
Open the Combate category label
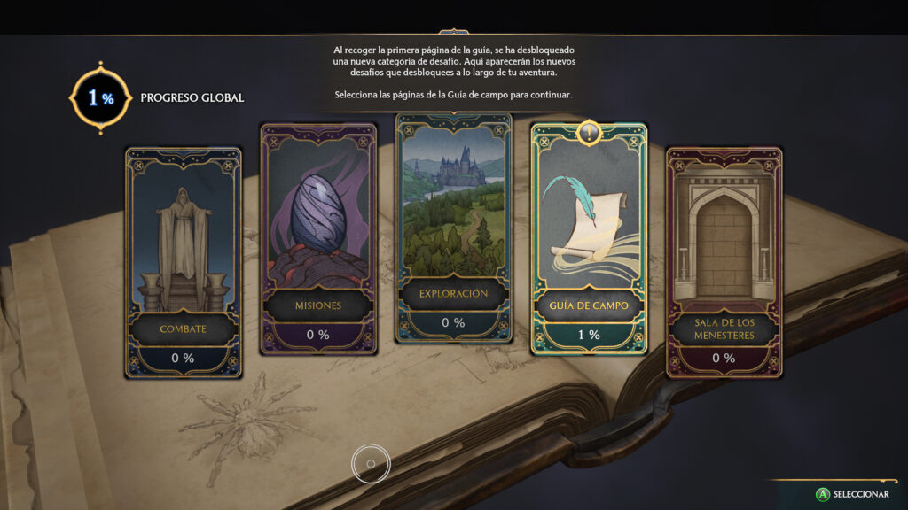pos(183,329)
